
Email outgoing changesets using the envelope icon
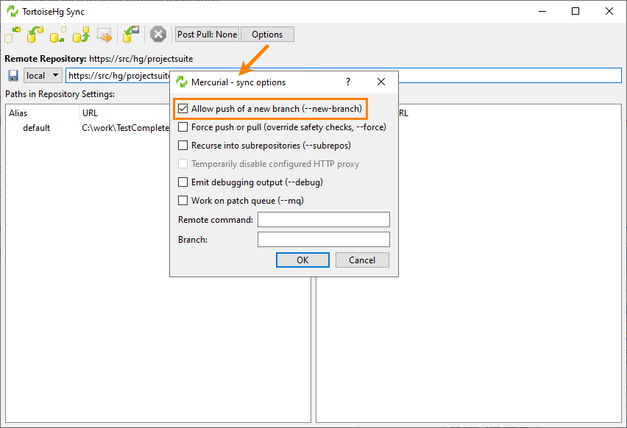tap(104, 34)
